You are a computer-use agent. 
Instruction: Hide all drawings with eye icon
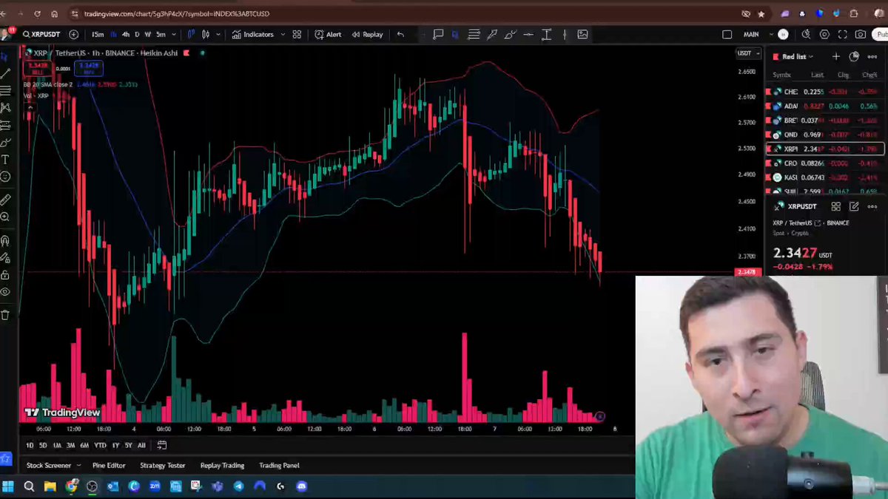[5, 292]
